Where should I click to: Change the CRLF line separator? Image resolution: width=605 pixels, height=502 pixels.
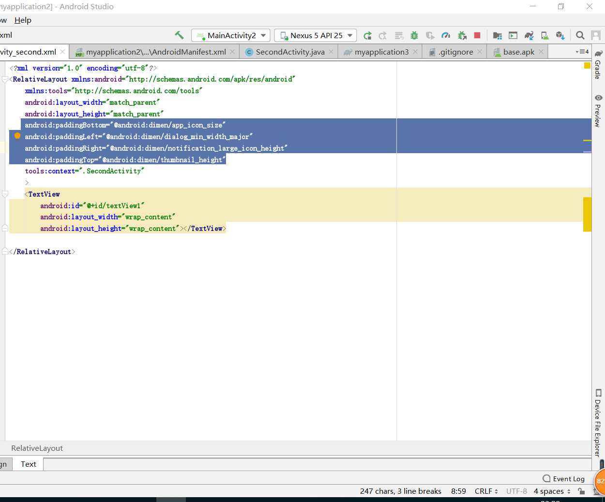point(486,491)
